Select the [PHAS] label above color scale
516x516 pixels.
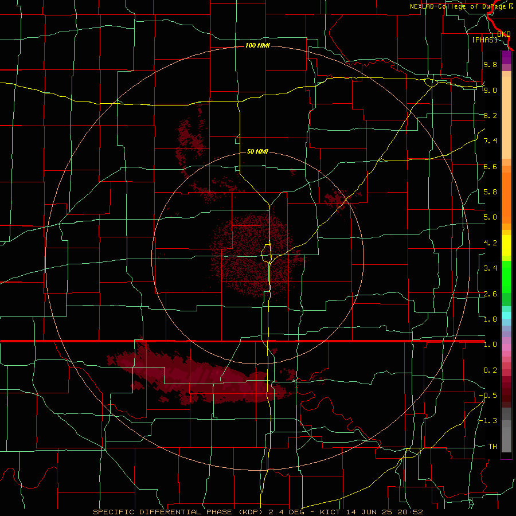[484, 40]
